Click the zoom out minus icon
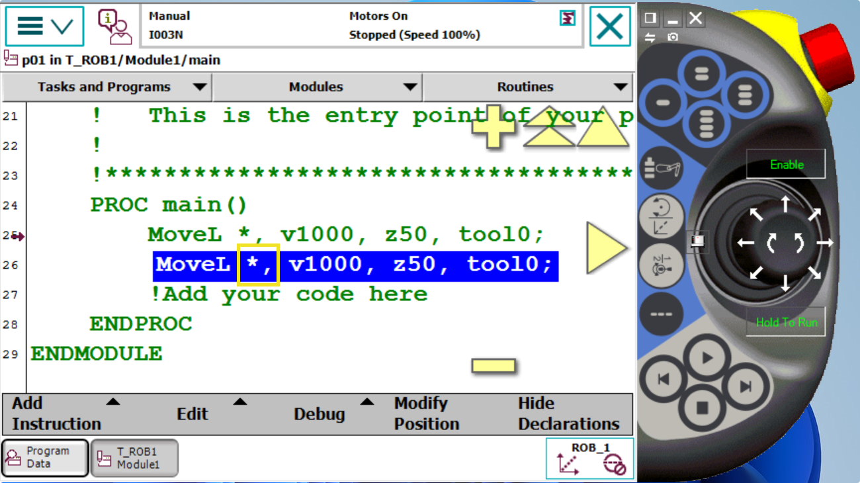The height and width of the screenshot is (483, 860). click(x=493, y=365)
